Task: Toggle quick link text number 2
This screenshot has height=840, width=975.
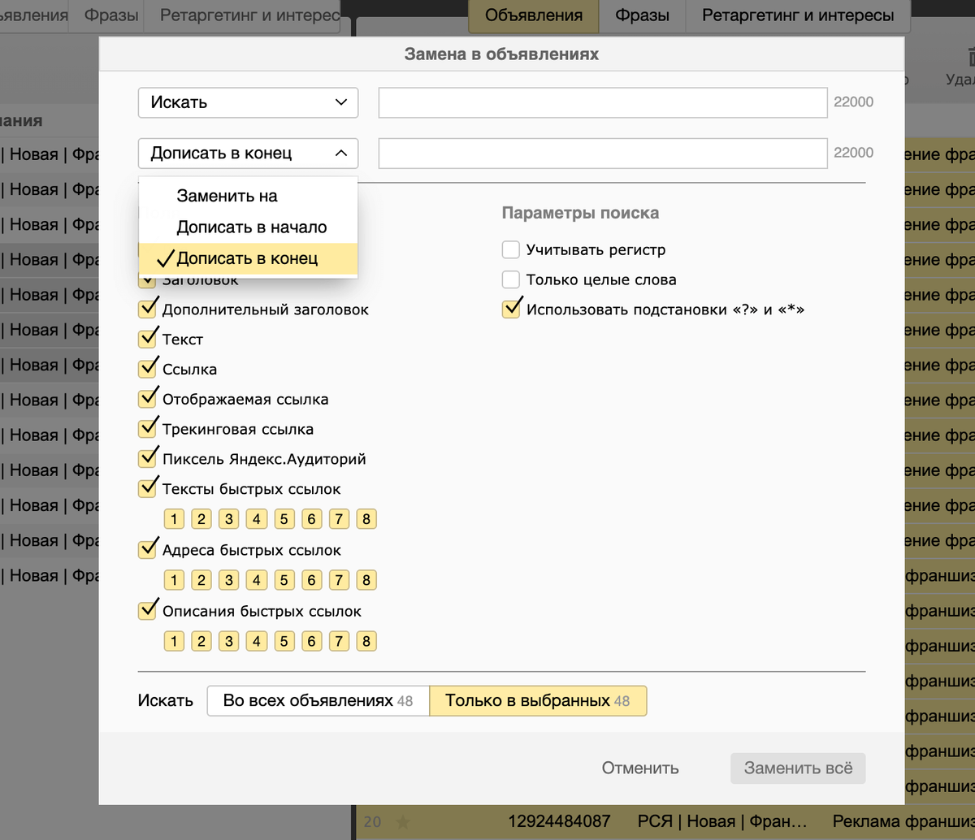Action: 201,519
